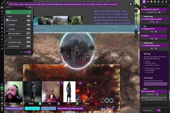Click the Alkorian player avatar
This screenshot has width=170, height=113.
(x=32, y=92)
